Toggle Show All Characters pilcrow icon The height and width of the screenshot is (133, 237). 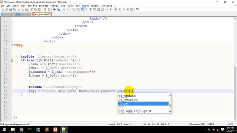(86, 9)
